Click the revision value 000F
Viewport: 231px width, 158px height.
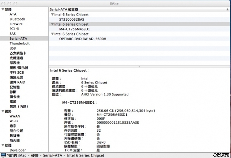101,119
